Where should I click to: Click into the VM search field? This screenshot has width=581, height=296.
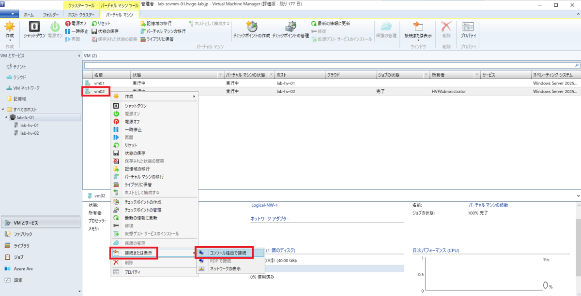(329, 65)
